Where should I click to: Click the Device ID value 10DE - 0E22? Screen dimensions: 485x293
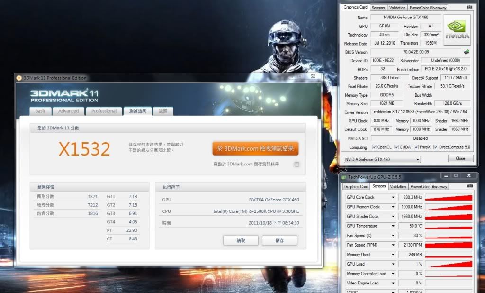tap(383, 60)
